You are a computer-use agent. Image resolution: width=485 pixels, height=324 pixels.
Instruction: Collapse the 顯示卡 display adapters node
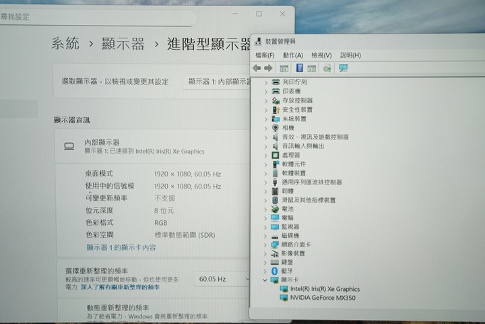tap(265, 280)
